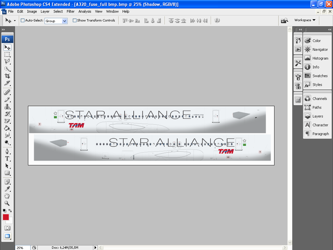Open the Filter menu

[x=71, y=11]
